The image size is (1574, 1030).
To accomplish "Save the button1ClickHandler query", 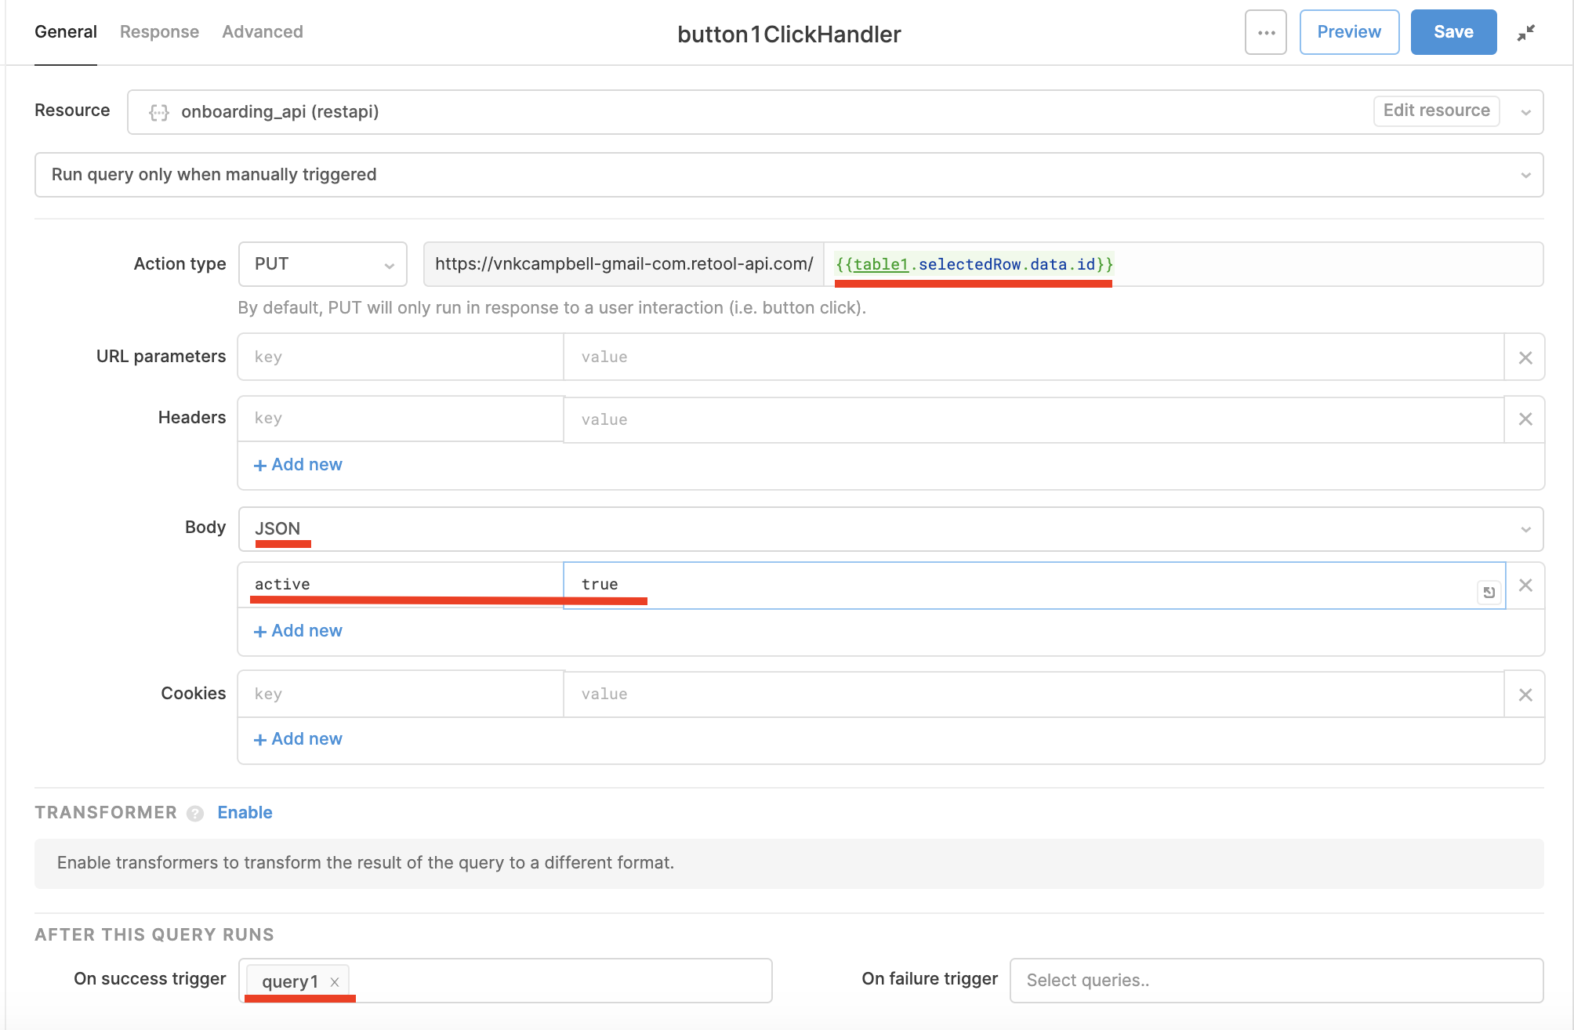I will [1453, 32].
